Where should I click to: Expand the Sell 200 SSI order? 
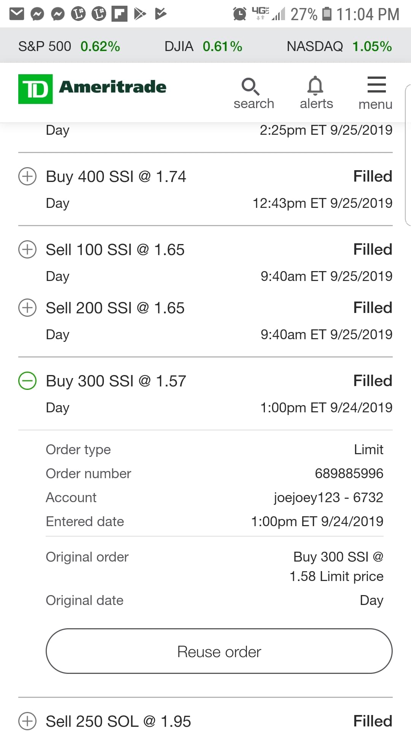coord(27,308)
